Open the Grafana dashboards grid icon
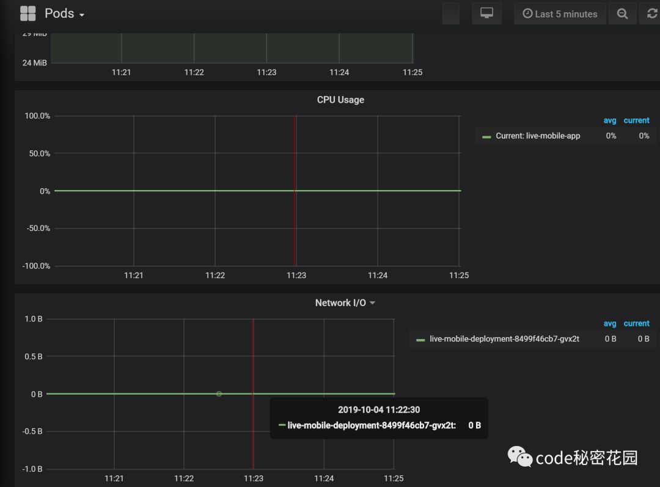This screenshot has width=660, height=487. click(28, 13)
